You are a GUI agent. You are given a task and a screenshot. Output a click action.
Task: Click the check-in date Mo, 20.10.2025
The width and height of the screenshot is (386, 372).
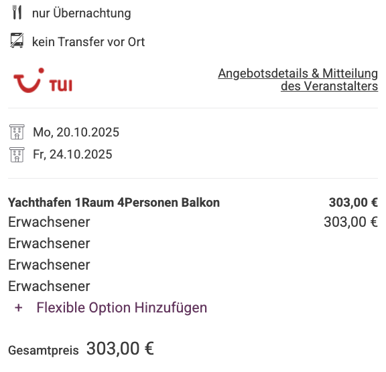click(x=76, y=132)
